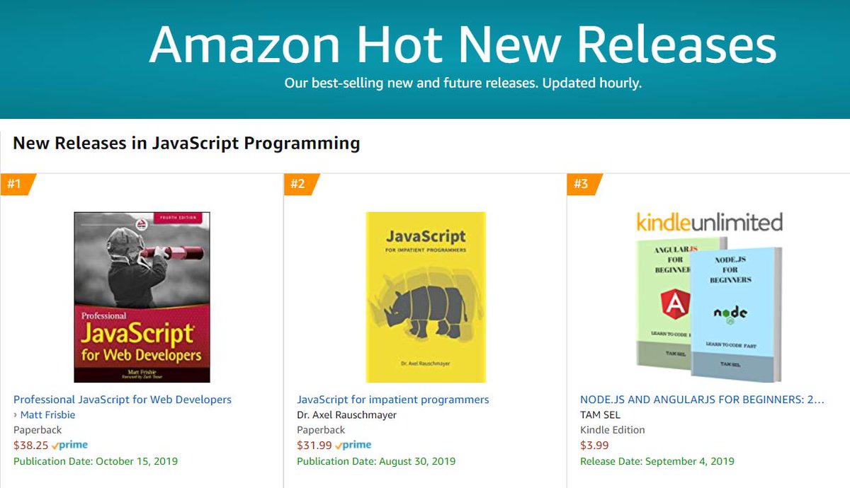Open the JavaScript for impatient programmers cover
850x488 pixels.
[426, 297]
